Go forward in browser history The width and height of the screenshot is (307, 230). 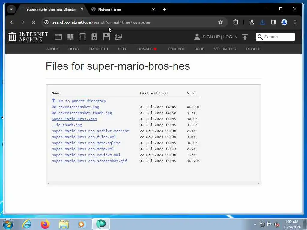point(23,22)
